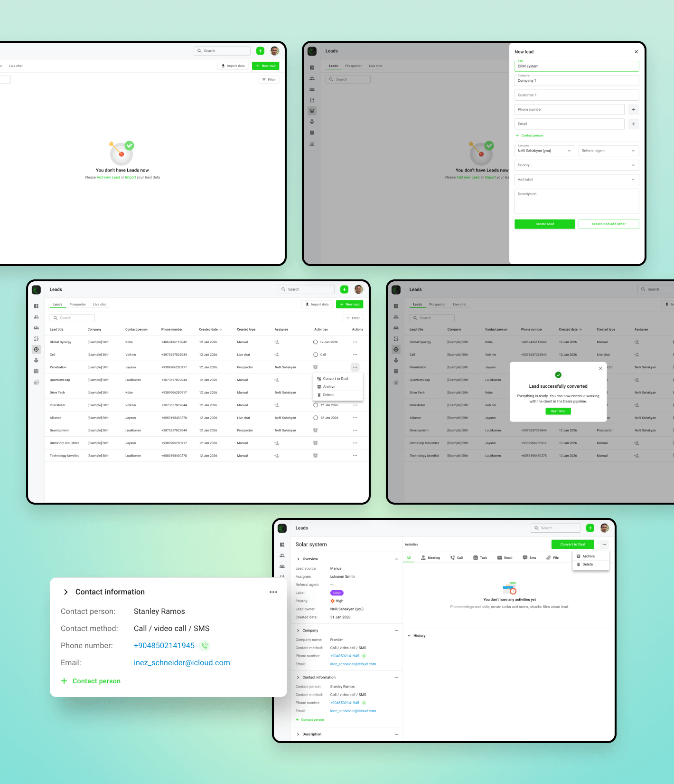674x784 pixels.
Task: Open three-dots menu of Overview section
Action: pyautogui.click(x=396, y=559)
